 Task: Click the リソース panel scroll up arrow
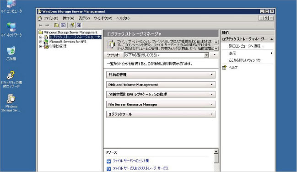pos(216,151)
